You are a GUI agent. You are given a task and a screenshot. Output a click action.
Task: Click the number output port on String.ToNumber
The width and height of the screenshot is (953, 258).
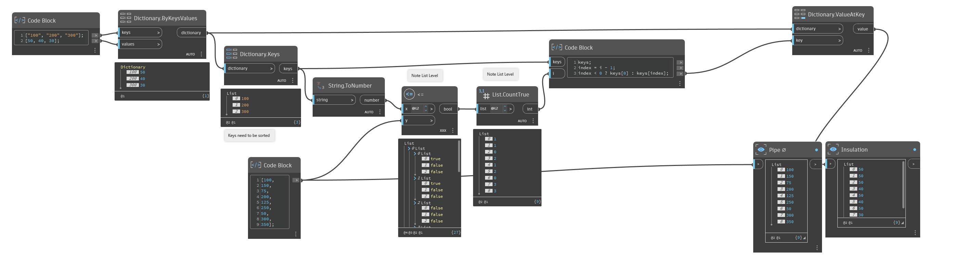[371, 100]
